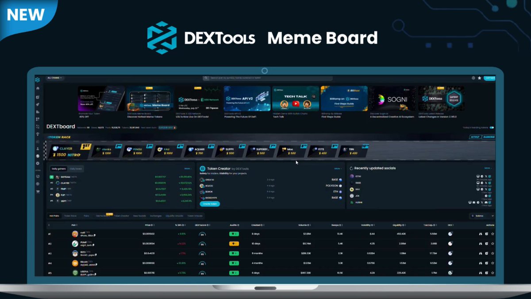Screen dimensions: 531x299
Task: Click the NITRO button in Token Race
Action: [475, 137]
